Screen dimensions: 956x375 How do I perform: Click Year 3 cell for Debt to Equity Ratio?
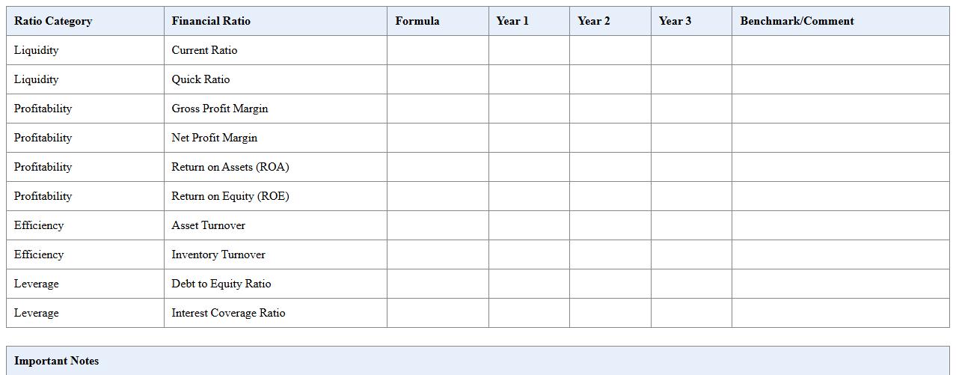click(x=691, y=284)
